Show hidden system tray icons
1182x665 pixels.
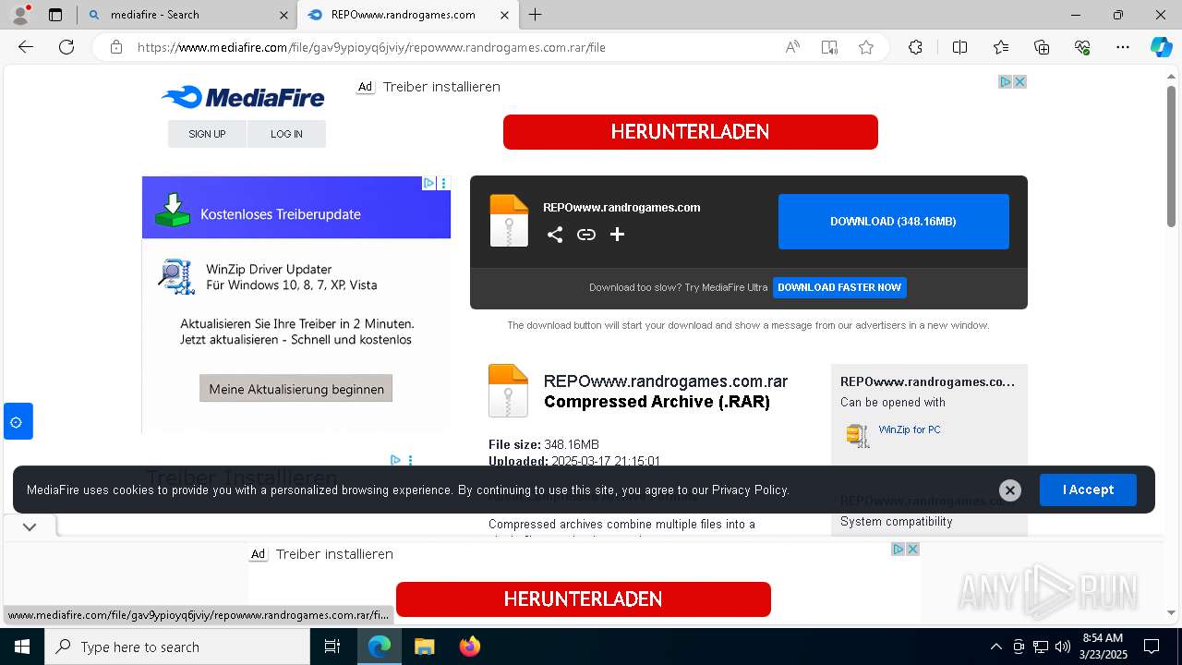coord(995,647)
